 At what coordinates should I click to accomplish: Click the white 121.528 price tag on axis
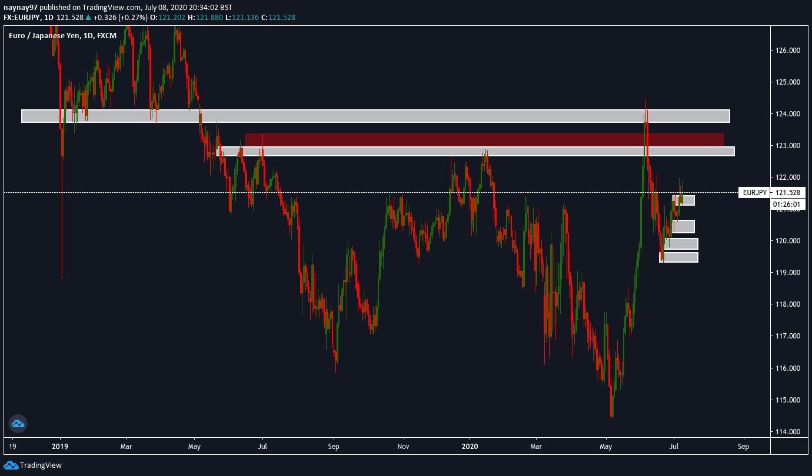point(787,192)
